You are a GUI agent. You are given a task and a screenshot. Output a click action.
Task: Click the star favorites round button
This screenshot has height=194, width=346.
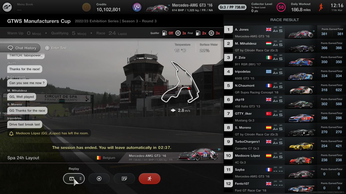(x=99, y=178)
